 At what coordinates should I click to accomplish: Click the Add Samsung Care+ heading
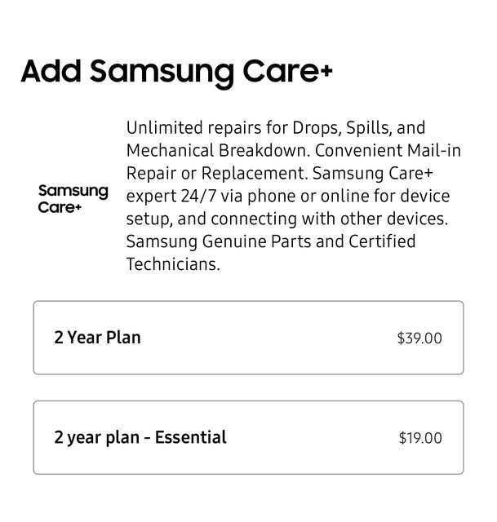click(176, 72)
